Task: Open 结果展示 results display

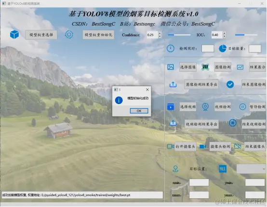Action: coord(257,67)
